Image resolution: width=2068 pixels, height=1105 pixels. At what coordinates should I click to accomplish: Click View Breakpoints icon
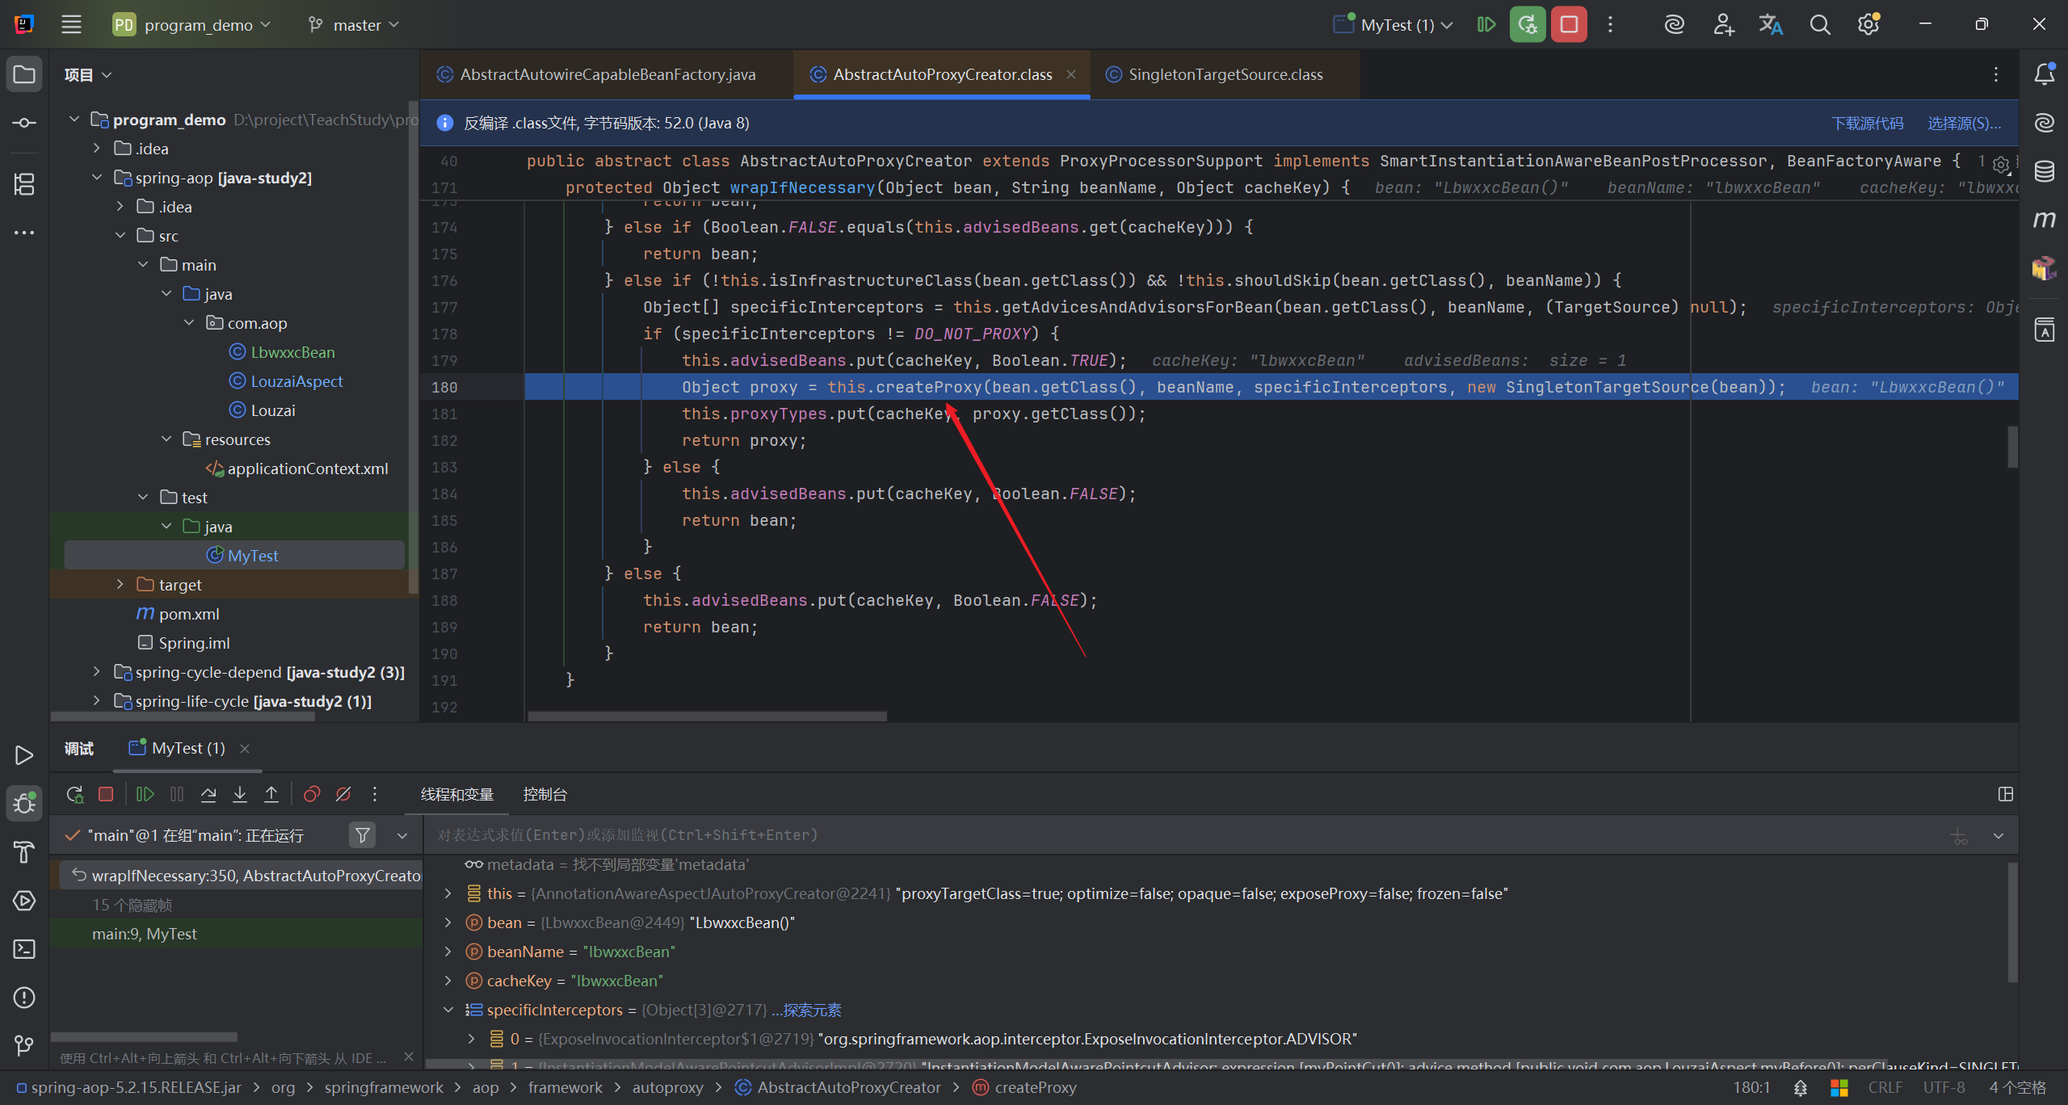(312, 794)
